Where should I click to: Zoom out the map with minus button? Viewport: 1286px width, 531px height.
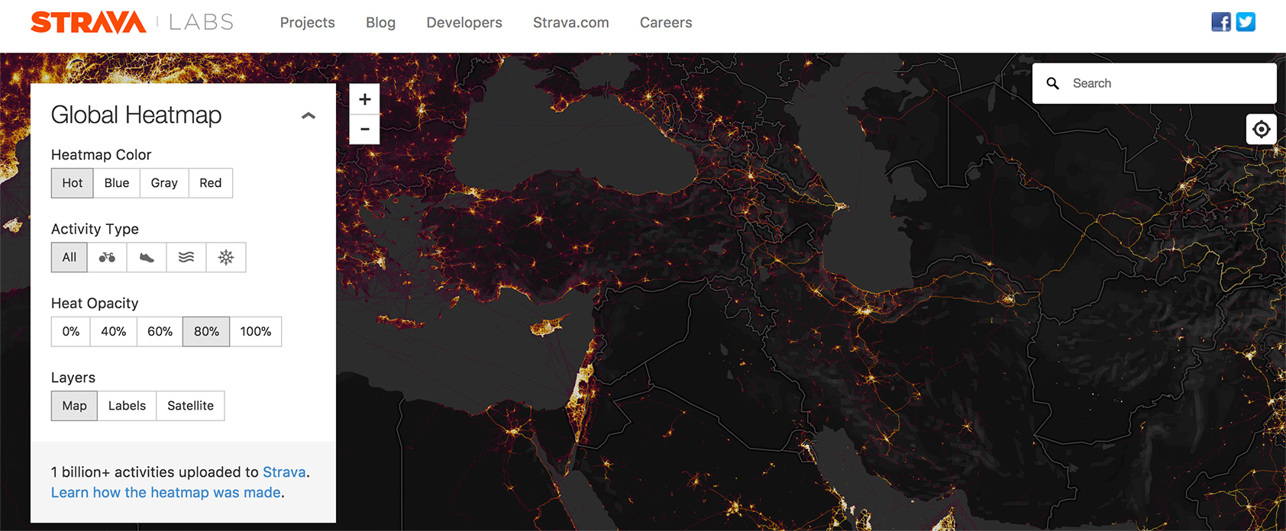(x=365, y=129)
